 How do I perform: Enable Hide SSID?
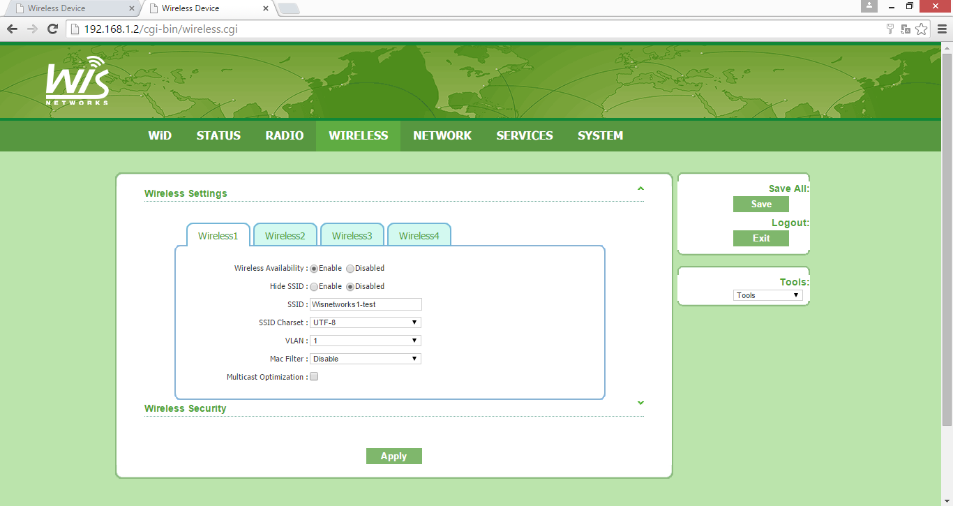[x=314, y=286]
